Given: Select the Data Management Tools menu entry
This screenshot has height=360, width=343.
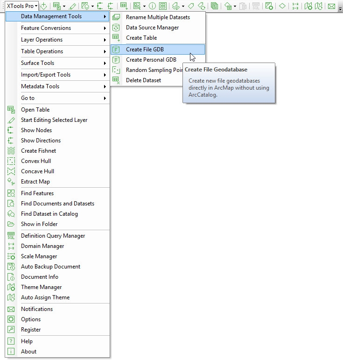Looking at the screenshot, I should tap(57, 16).
